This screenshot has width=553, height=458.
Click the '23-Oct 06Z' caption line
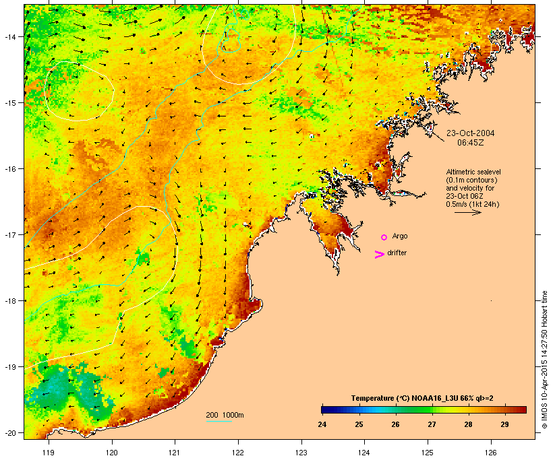465,196
